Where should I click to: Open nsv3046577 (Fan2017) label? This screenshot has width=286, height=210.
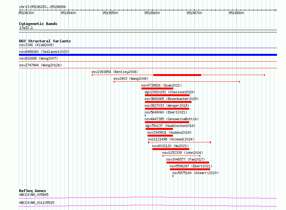[x=185, y=159]
